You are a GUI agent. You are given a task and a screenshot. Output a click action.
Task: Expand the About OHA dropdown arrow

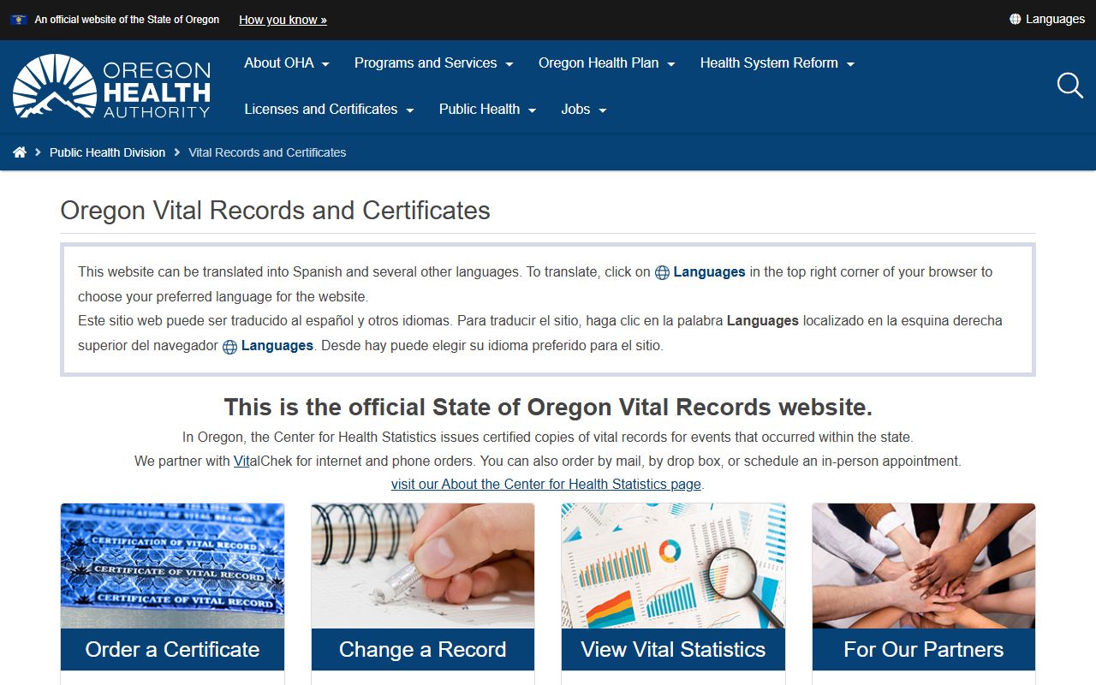click(x=325, y=64)
